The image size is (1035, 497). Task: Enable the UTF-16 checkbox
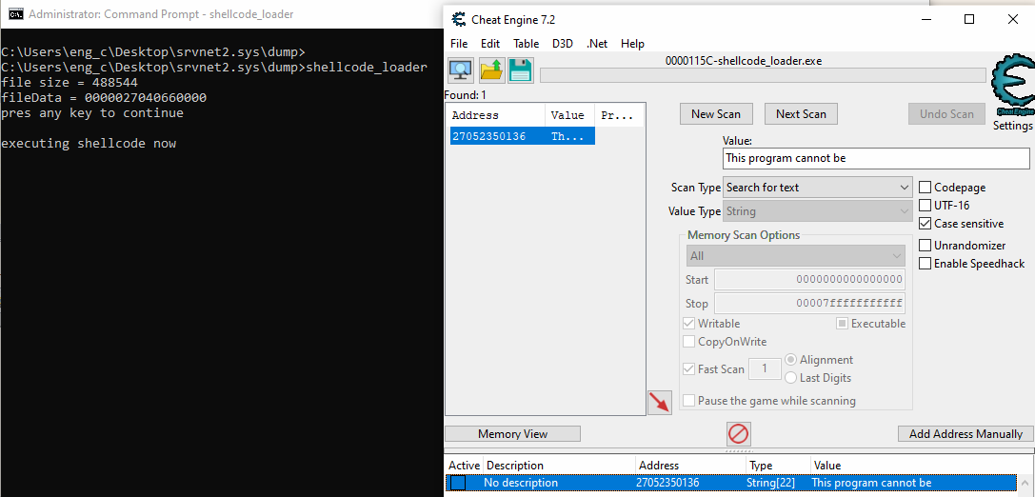[x=926, y=206]
